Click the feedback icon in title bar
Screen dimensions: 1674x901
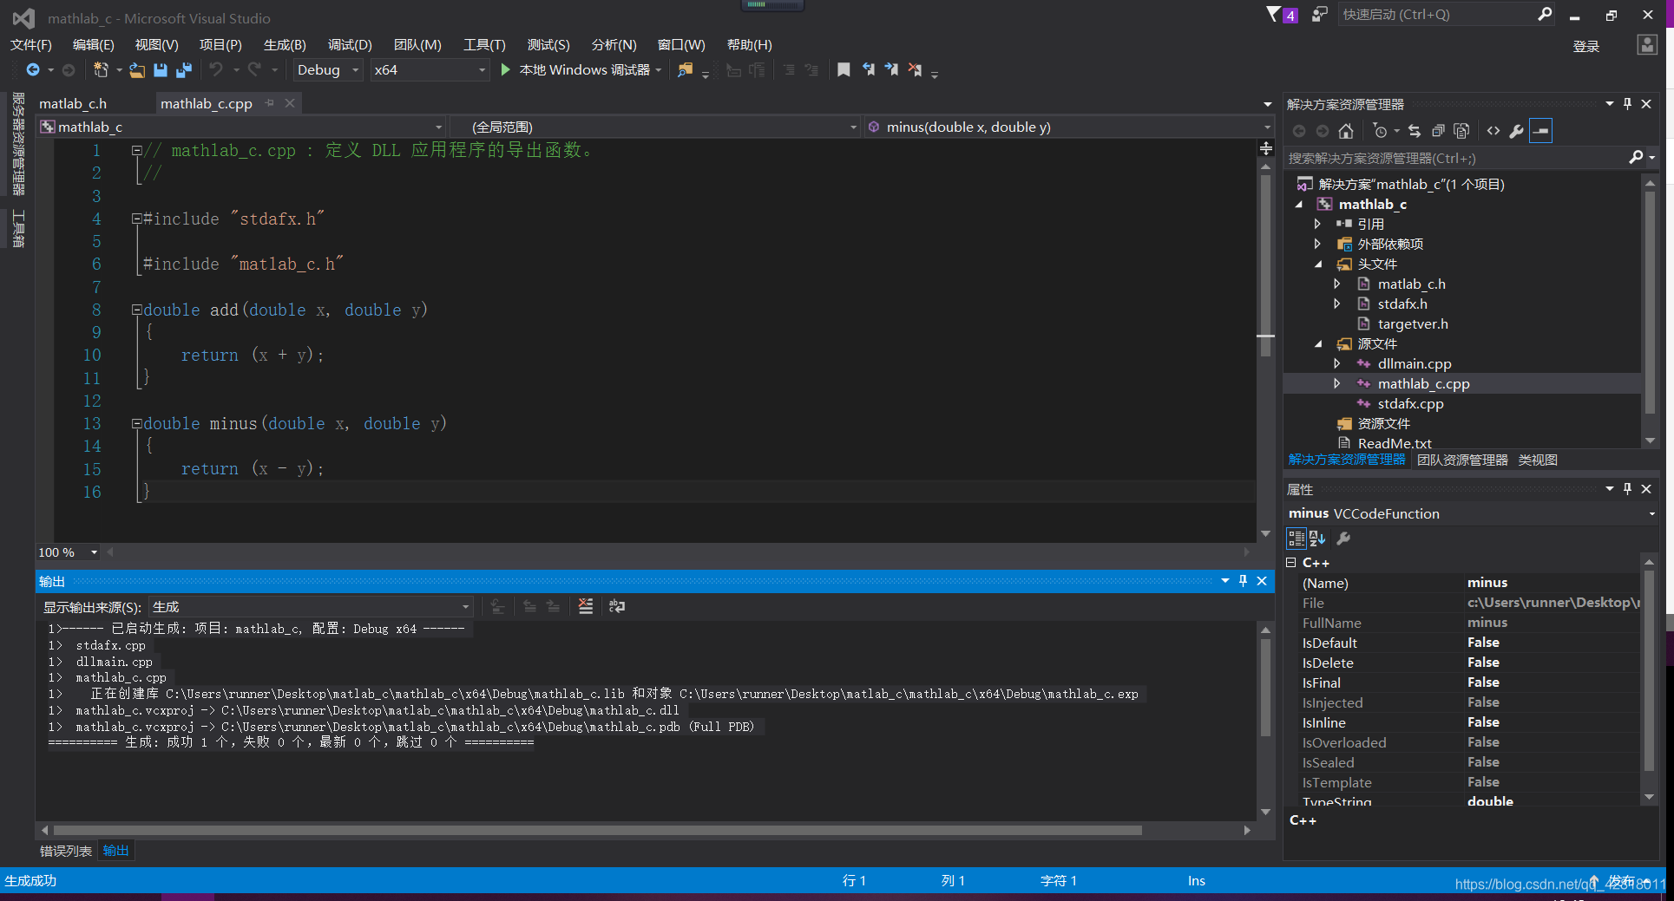(1319, 15)
